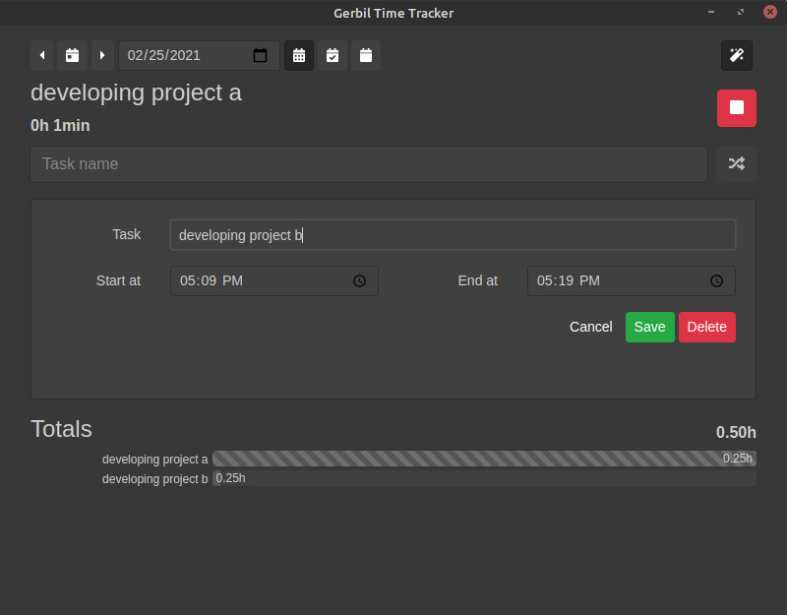
Task: Go to previous day arrow
Action: [x=42, y=55]
